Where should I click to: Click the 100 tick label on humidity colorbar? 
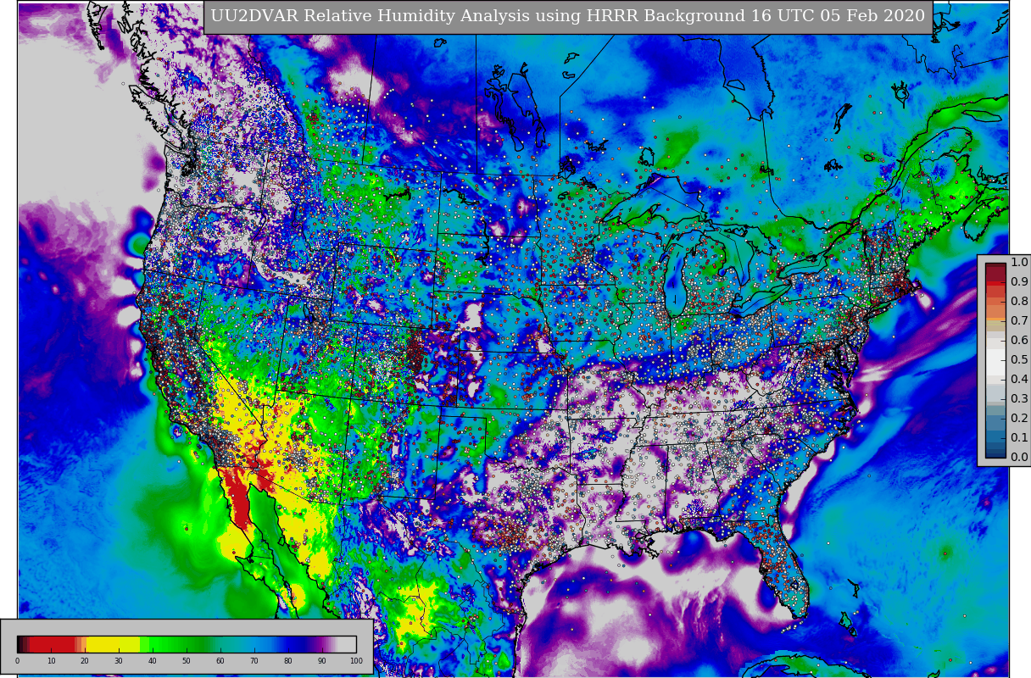coord(356,661)
